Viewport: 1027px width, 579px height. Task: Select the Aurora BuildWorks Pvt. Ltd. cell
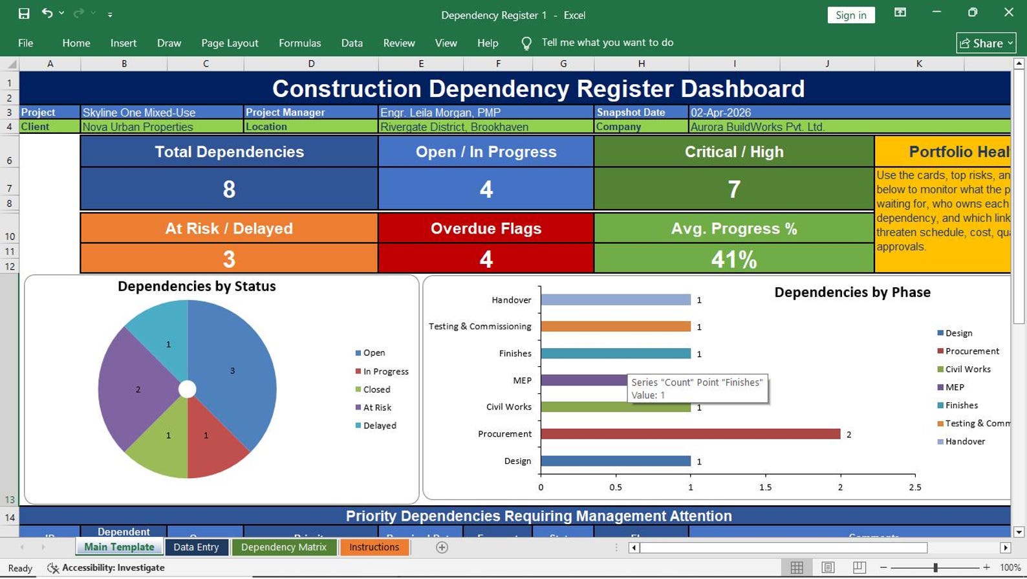pyautogui.click(x=849, y=127)
